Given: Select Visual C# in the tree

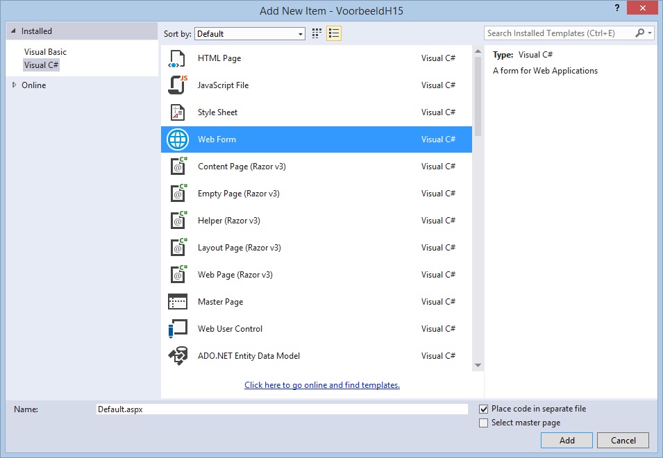Looking at the screenshot, I should [x=41, y=65].
